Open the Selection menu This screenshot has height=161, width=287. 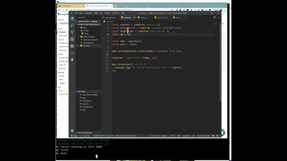pyautogui.click(x=88, y=13)
